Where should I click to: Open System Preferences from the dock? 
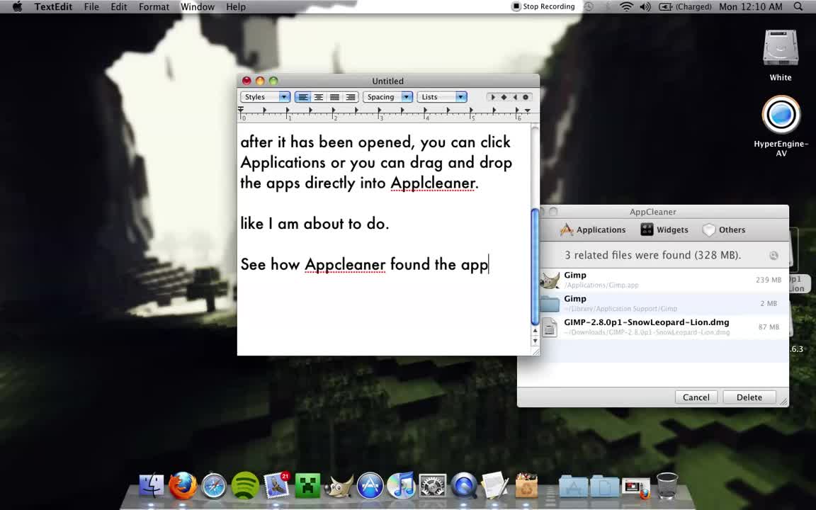pyautogui.click(x=433, y=486)
